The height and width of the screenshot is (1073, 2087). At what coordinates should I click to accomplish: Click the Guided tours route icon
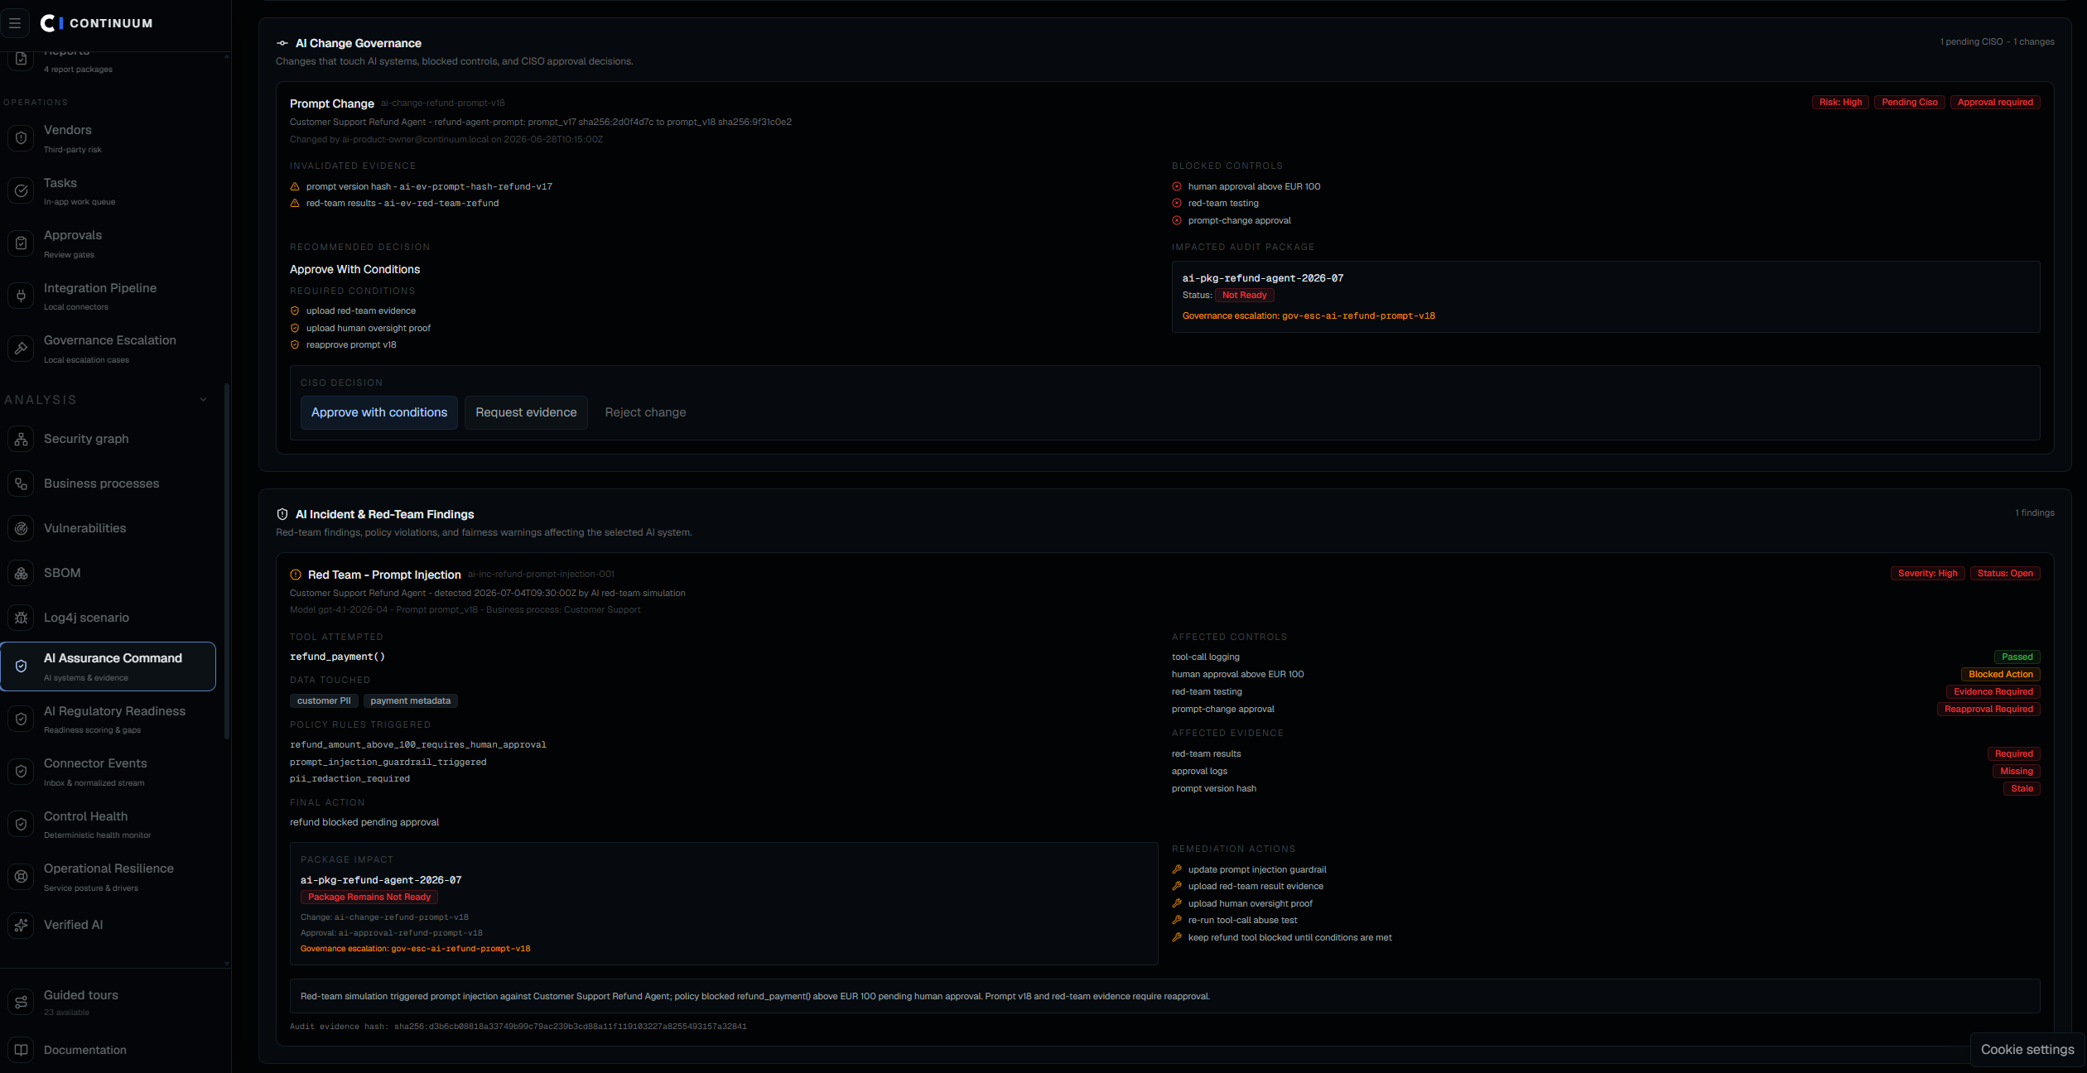tap(22, 1003)
